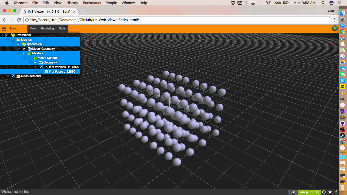Click the Facebook icon in footer

point(336,192)
